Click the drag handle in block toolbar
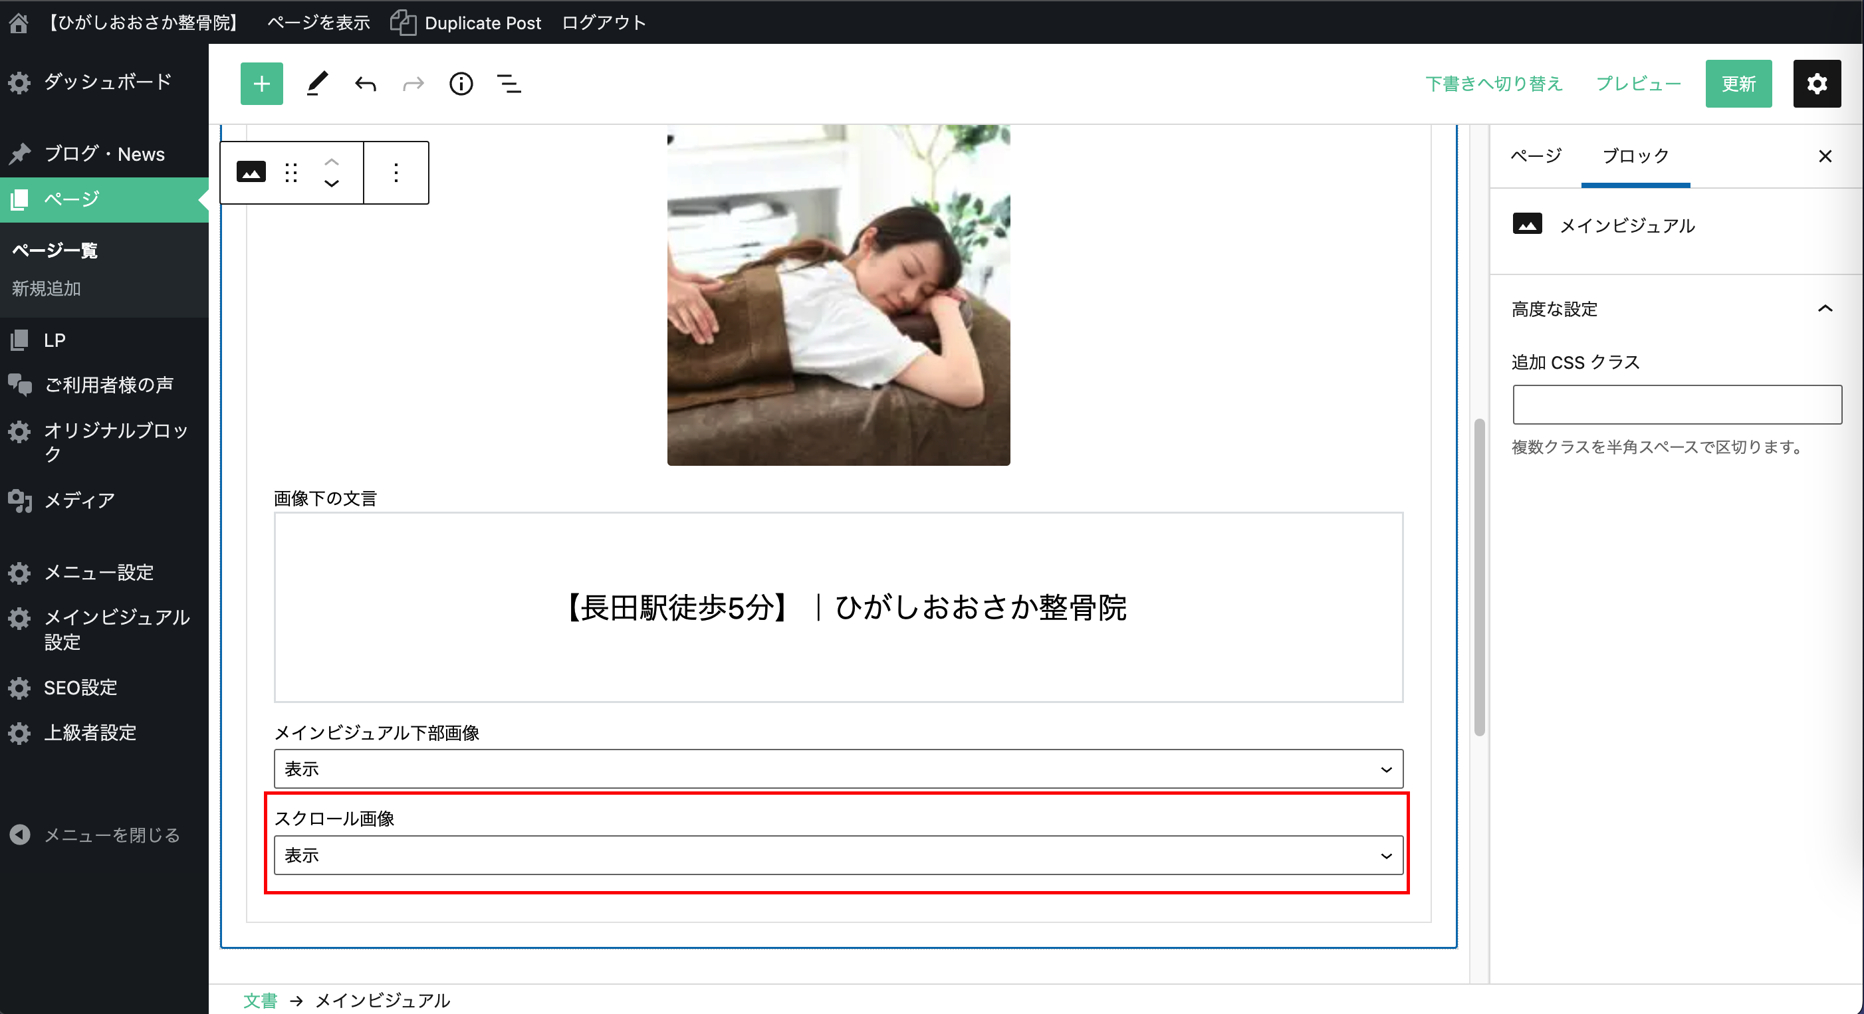The width and height of the screenshot is (1864, 1014). 291,172
